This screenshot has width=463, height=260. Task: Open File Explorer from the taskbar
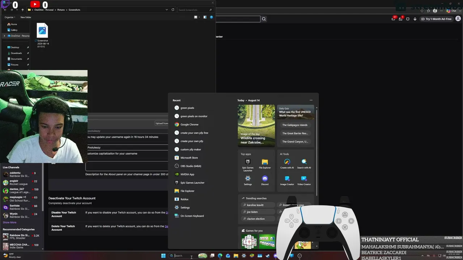236,256
